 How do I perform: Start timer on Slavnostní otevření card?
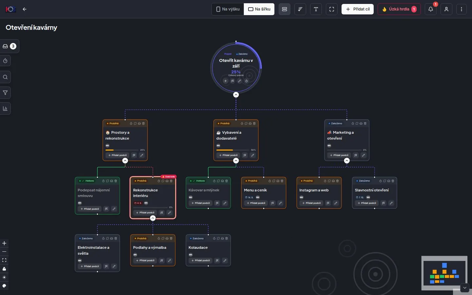click(x=381, y=181)
